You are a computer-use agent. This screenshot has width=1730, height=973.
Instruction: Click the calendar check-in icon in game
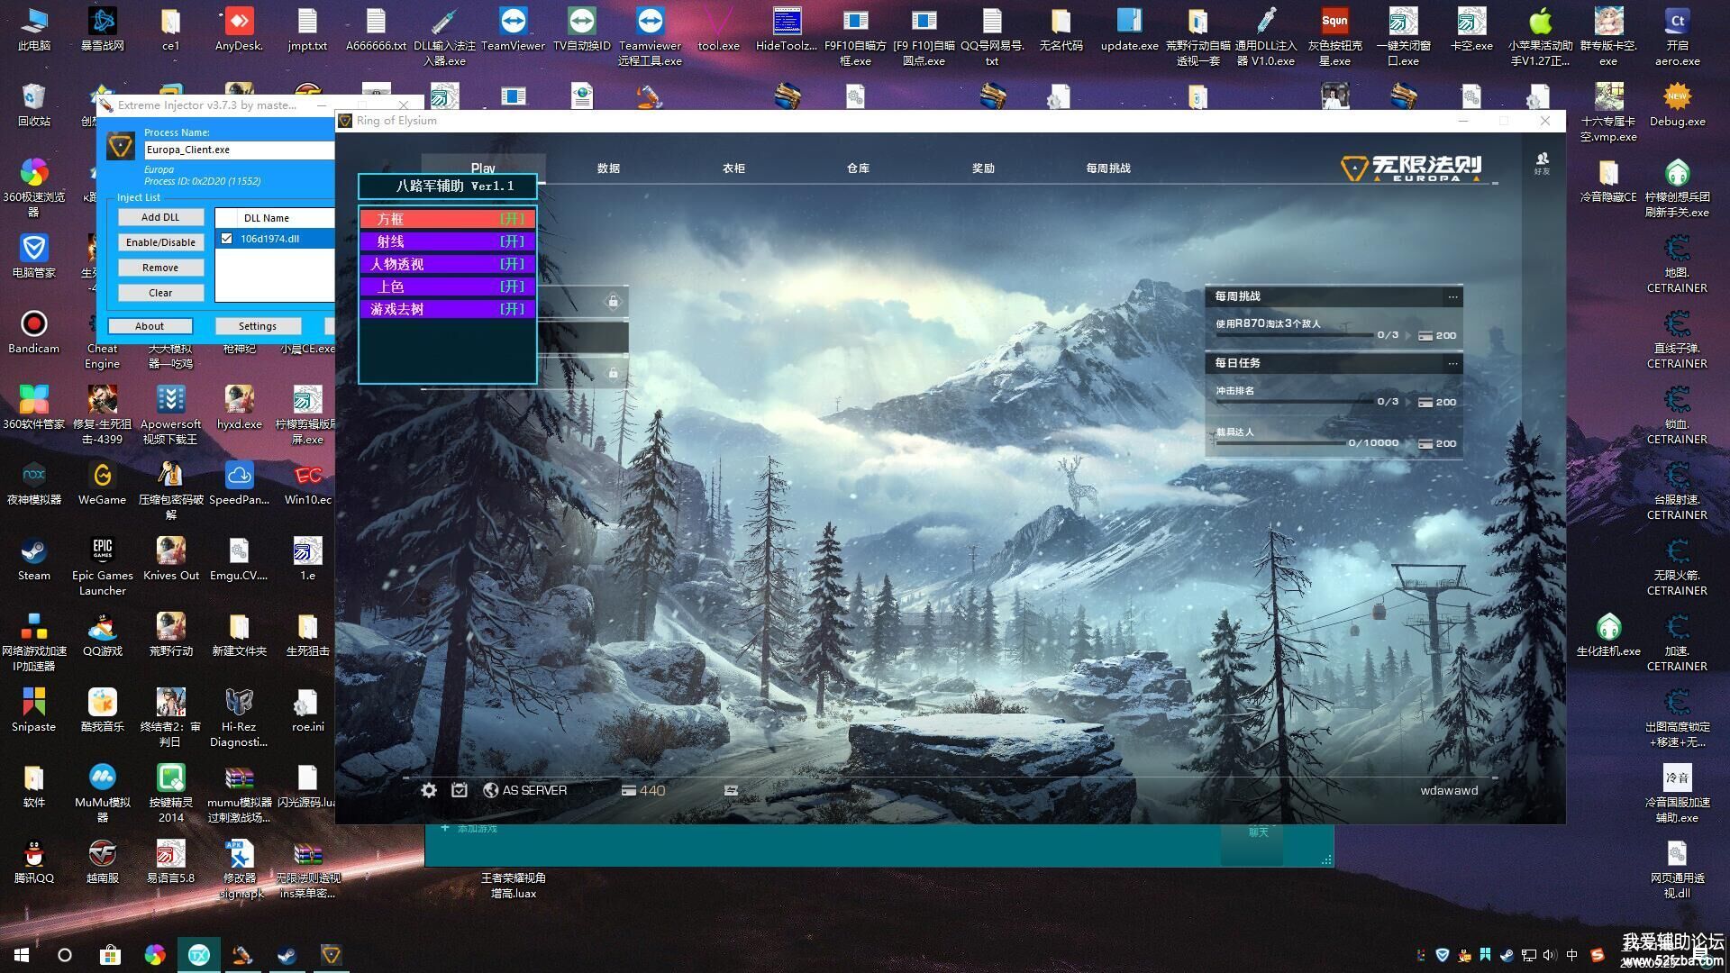click(x=460, y=790)
